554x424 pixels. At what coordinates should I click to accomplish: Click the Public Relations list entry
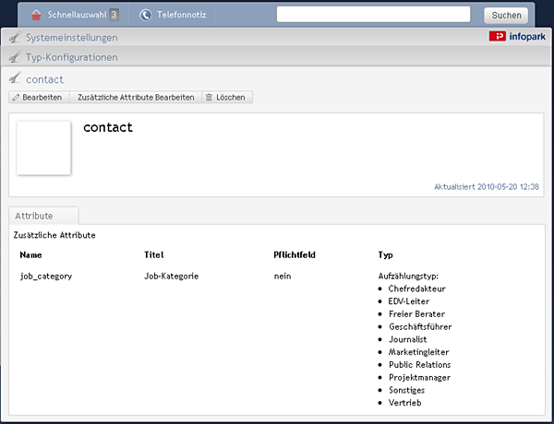click(420, 364)
